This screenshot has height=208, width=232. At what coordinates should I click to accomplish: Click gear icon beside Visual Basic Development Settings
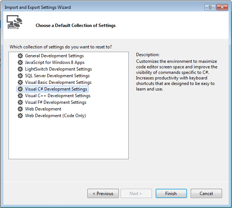(20, 82)
